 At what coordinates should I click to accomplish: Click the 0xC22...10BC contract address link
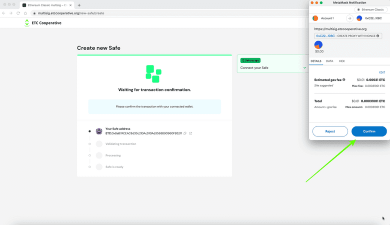[325, 36]
